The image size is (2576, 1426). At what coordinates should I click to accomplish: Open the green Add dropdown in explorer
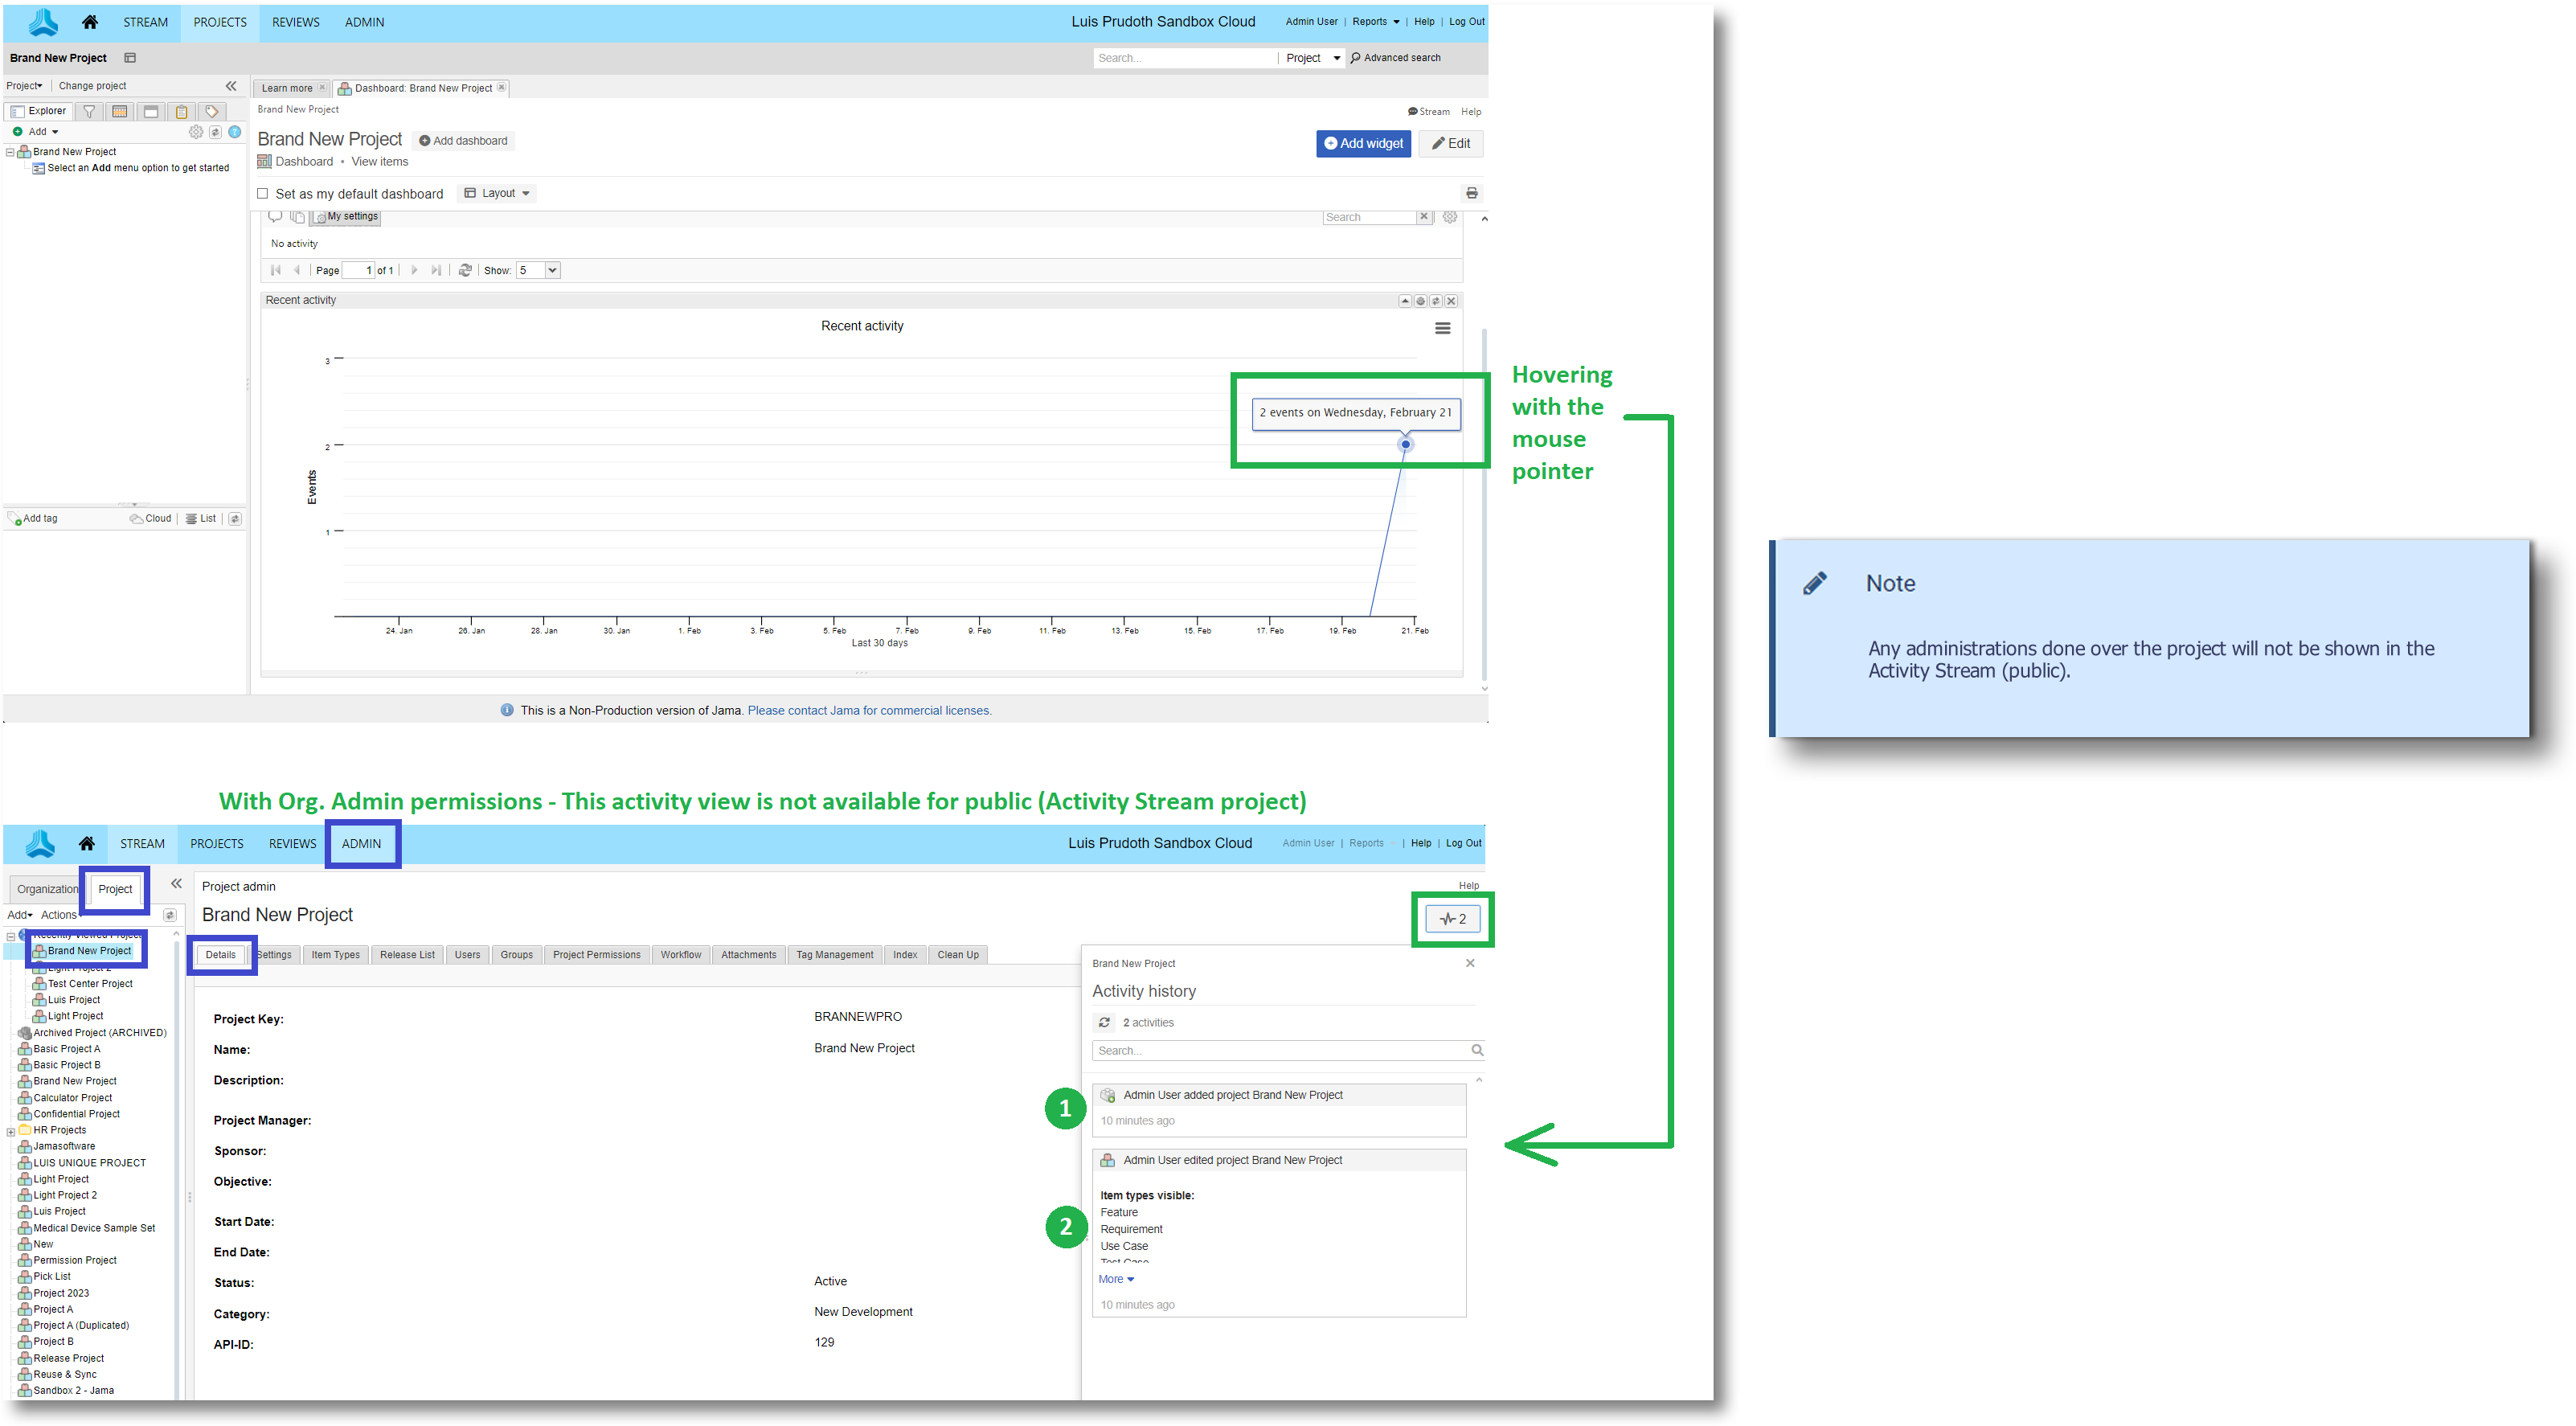coord(36,132)
